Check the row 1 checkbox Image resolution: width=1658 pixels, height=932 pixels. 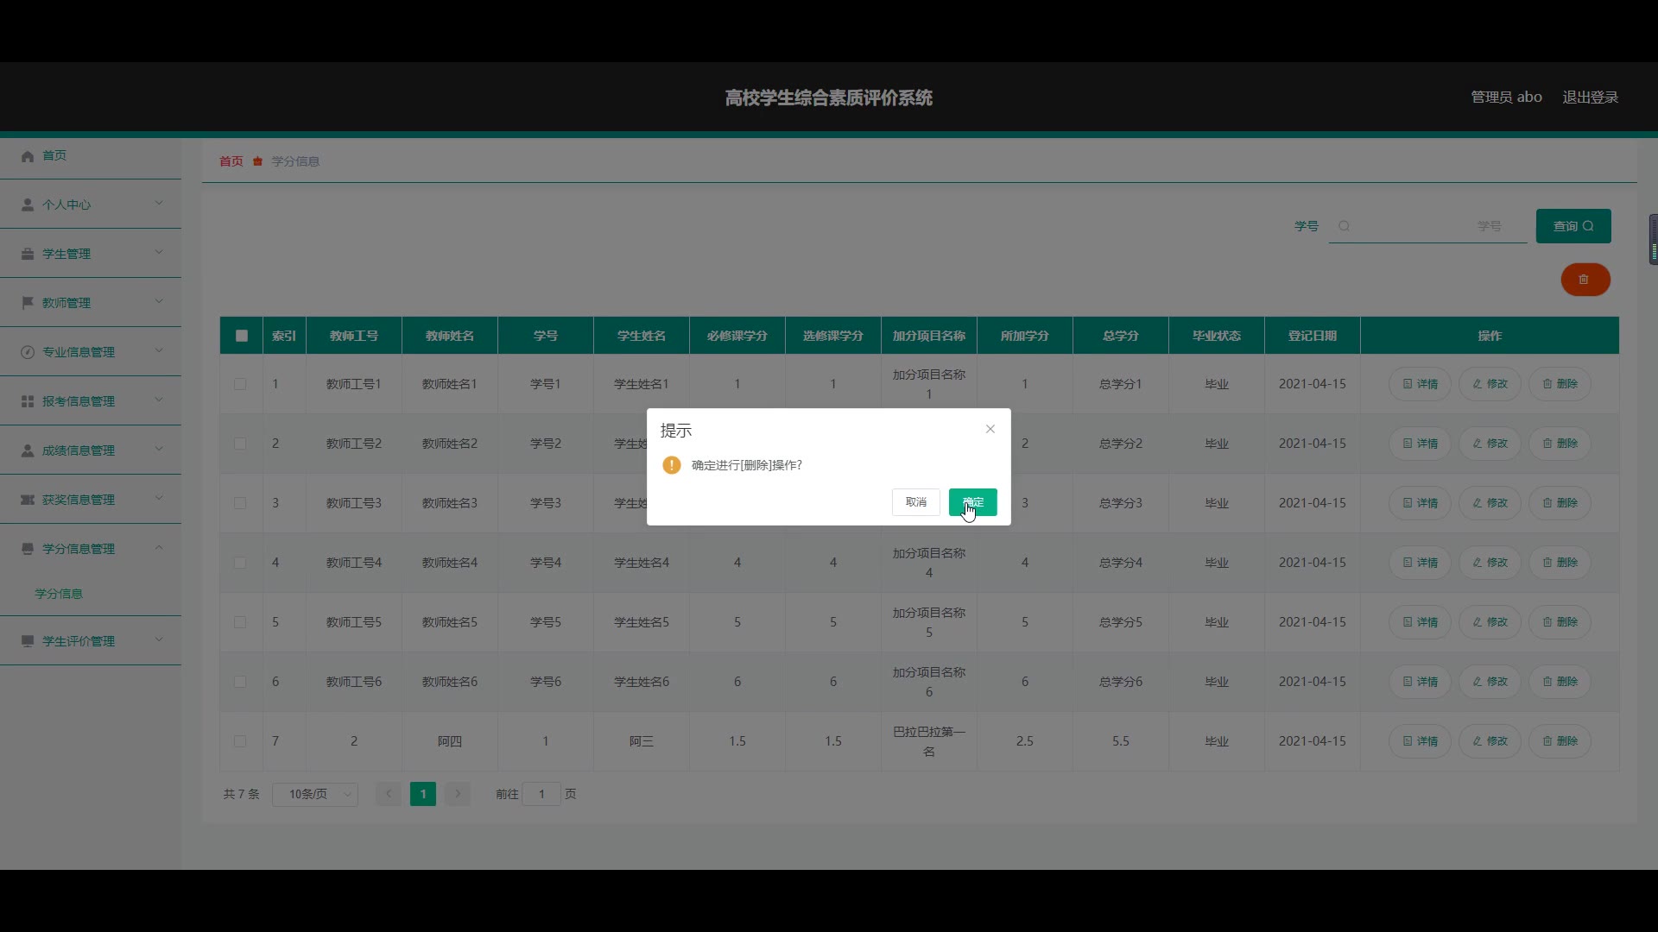[x=240, y=384]
